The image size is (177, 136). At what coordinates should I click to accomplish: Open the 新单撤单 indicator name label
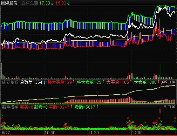tap(10, 107)
